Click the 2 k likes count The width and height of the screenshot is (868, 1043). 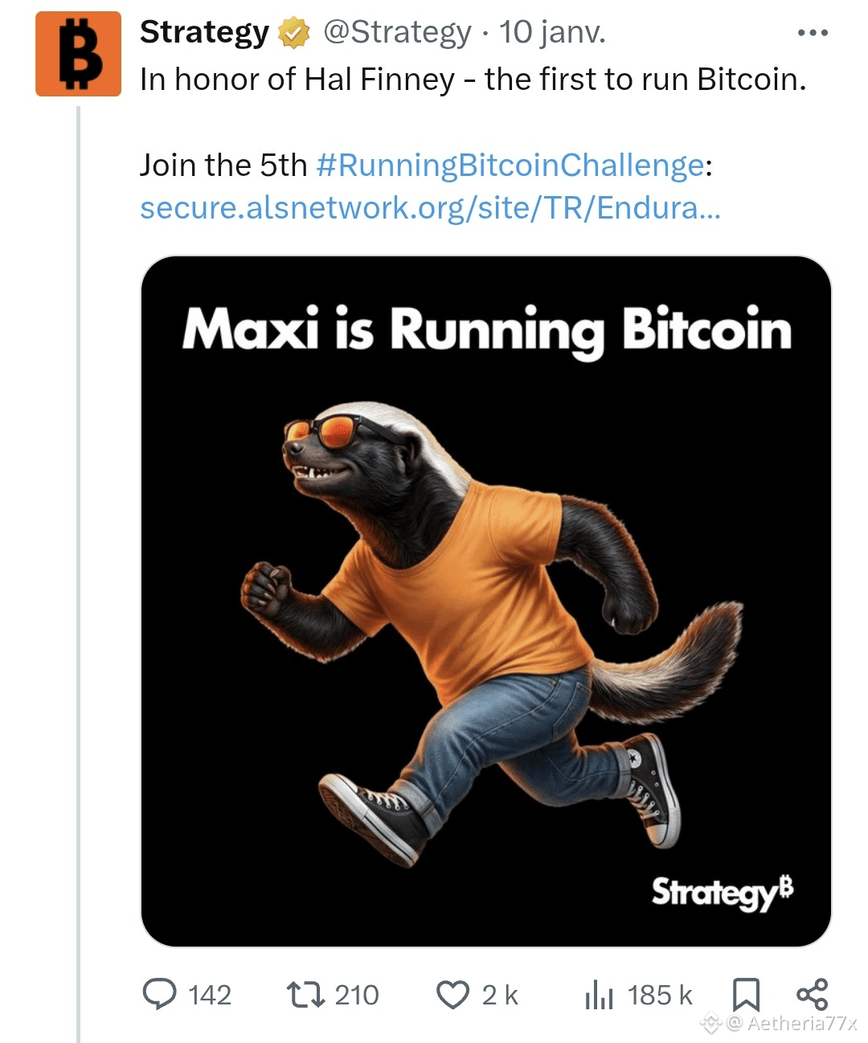coord(500,996)
